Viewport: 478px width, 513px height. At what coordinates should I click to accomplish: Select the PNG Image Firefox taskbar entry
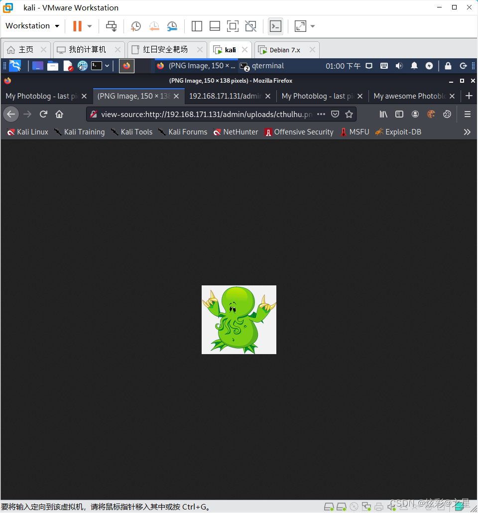pos(196,66)
